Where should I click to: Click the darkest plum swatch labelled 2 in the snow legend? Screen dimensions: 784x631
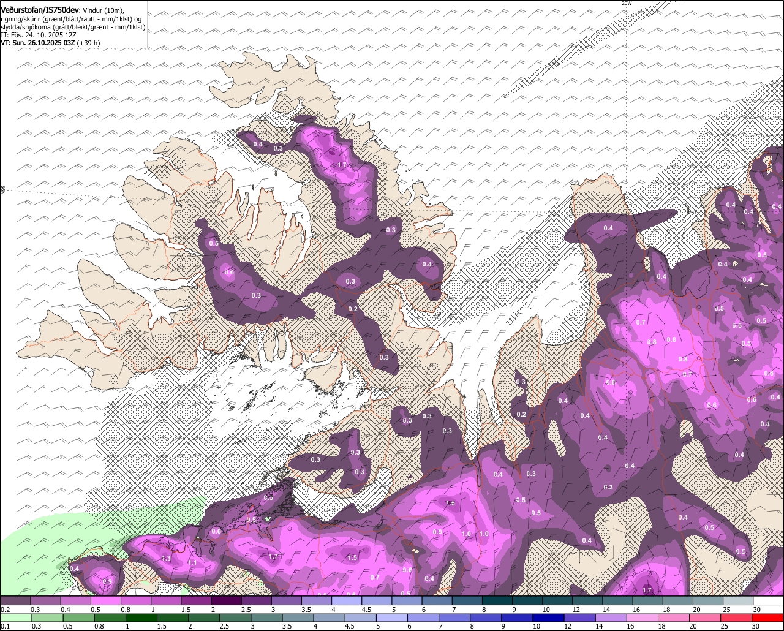226,601
